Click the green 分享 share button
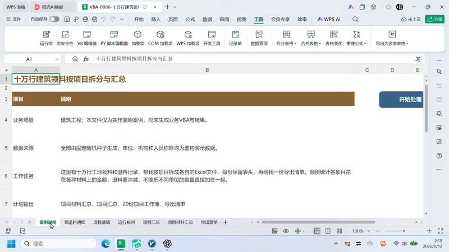 434,19
